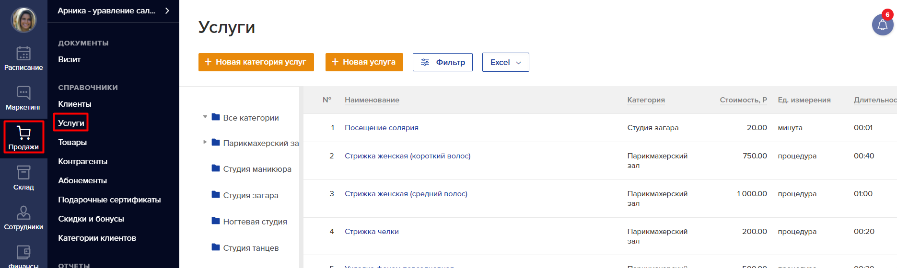Open Подарочные сертификаты menu item
Viewport: 897px width, 268px height.
pos(109,200)
